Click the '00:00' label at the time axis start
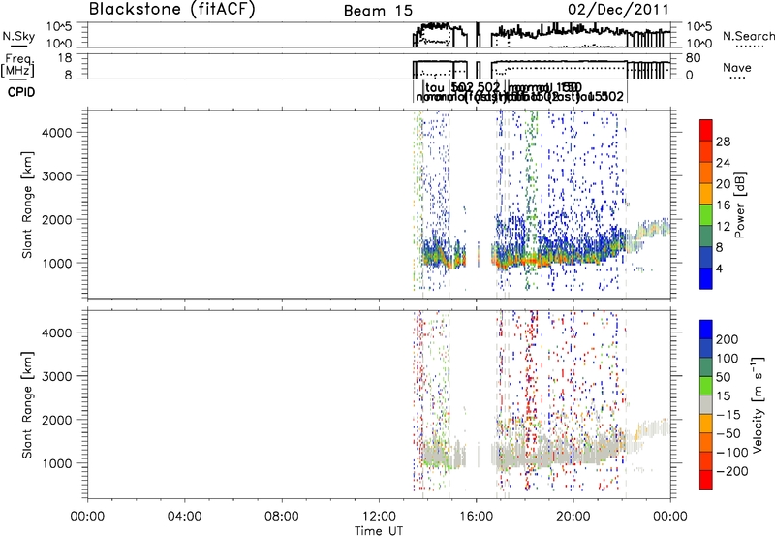The image size is (775, 537). pyautogui.click(x=87, y=517)
